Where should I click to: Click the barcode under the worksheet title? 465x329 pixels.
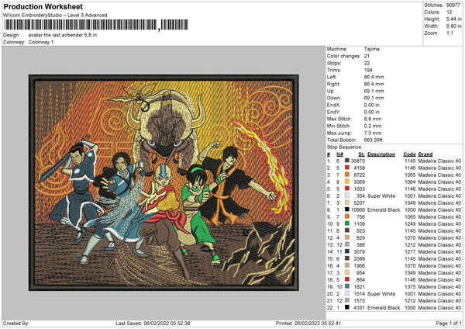click(95, 25)
